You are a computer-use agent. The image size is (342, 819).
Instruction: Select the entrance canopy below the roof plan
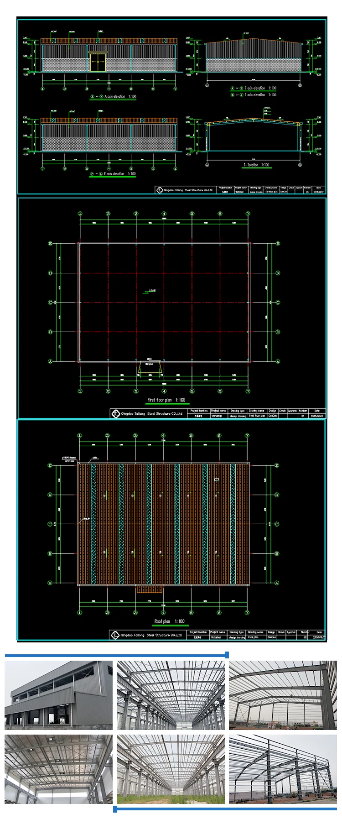pyautogui.click(x=150, y=589)
